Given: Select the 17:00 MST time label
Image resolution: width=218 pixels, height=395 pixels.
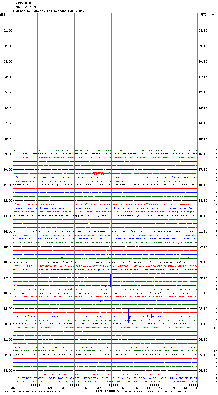Looking at the screenshot, I should (x=8, y=278).
